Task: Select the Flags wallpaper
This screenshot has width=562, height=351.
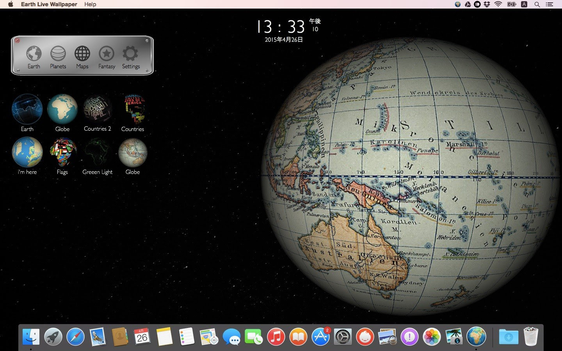Action: point(62,152)
